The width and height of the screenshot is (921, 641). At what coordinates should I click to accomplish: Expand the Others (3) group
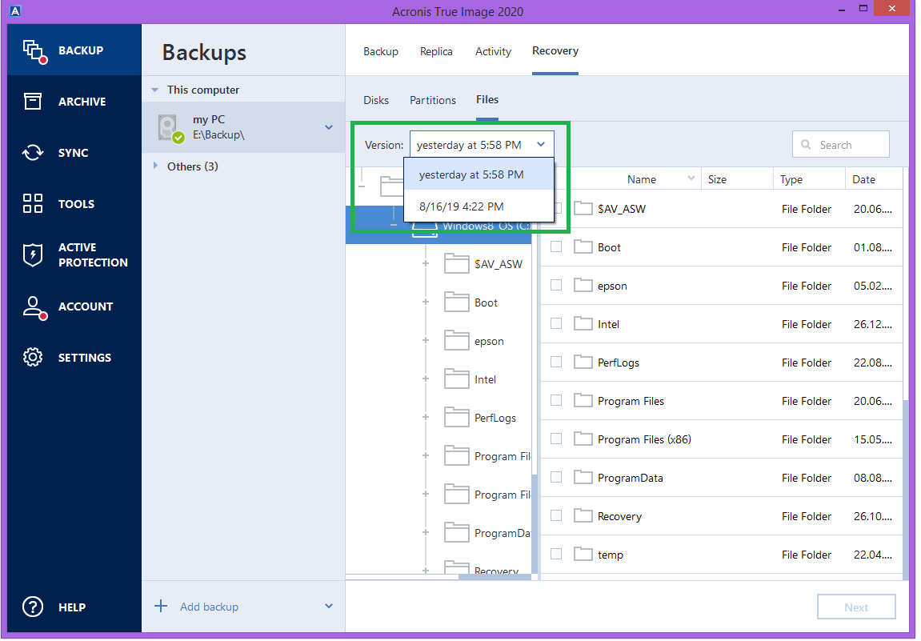click(155, 166)
